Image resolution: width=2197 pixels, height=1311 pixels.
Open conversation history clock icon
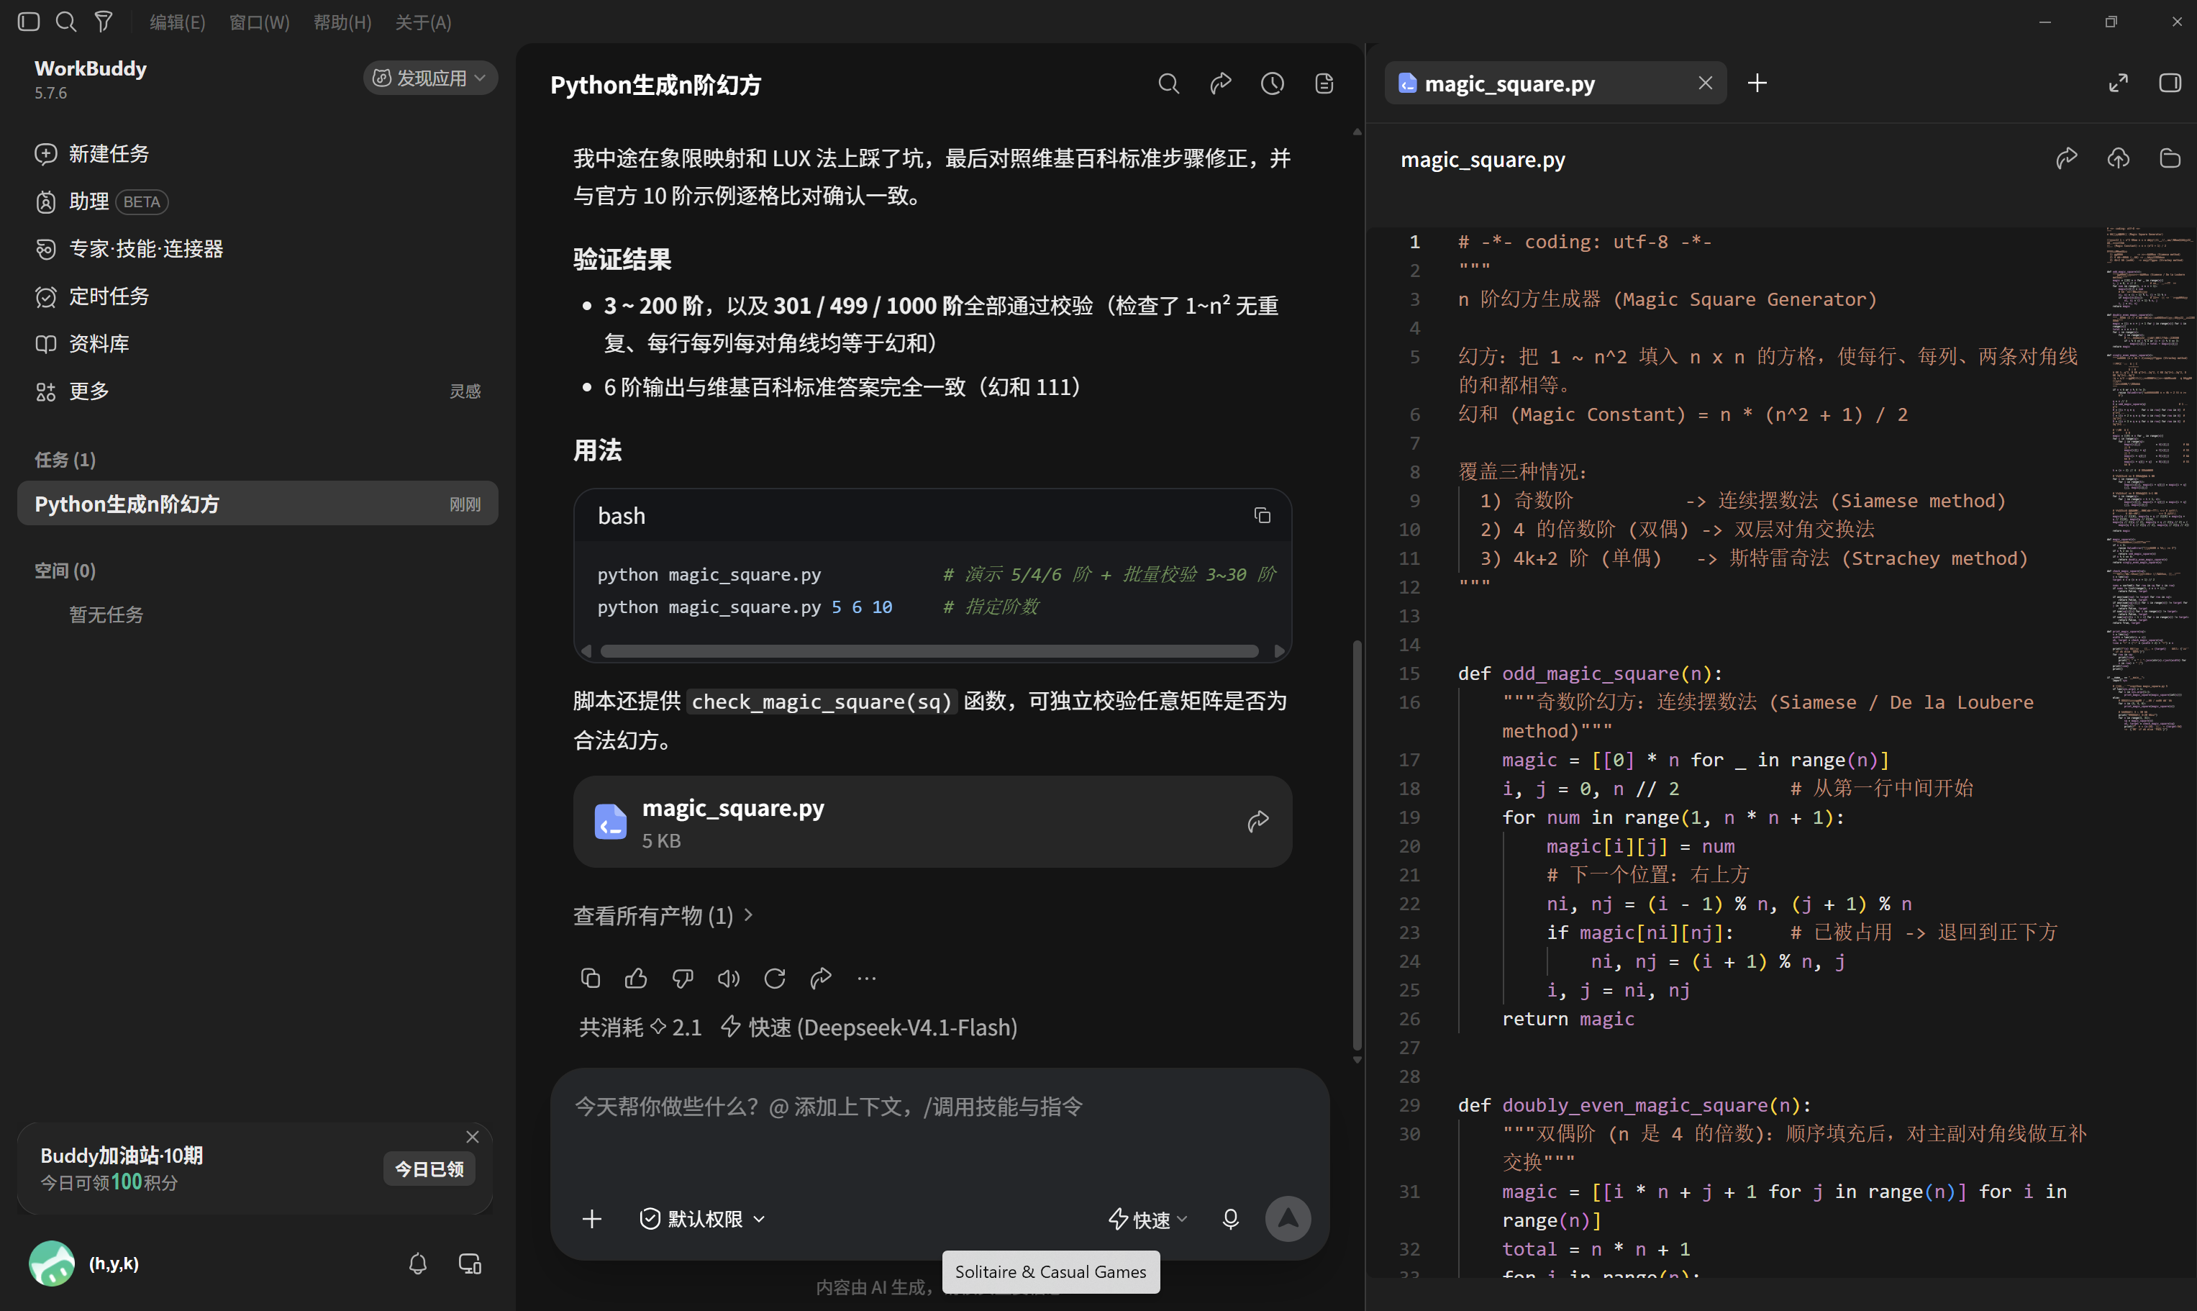pyautogui.click(x=1273, y=84)
